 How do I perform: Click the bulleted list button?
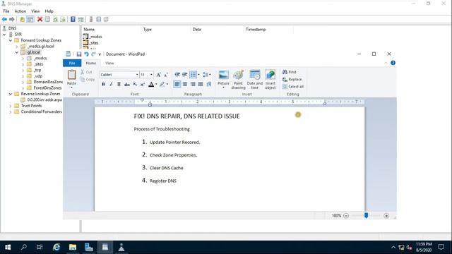point(193,75)
